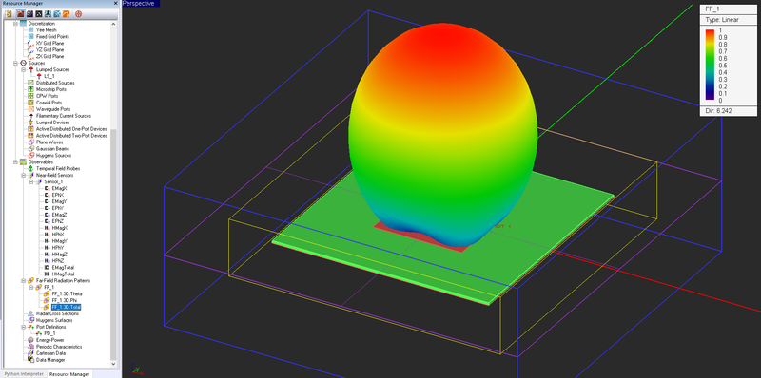Click the Resource Manager tree scrollbar down arrow
The width and height of the screenshot is (761, 378).
tap(114, 364)
